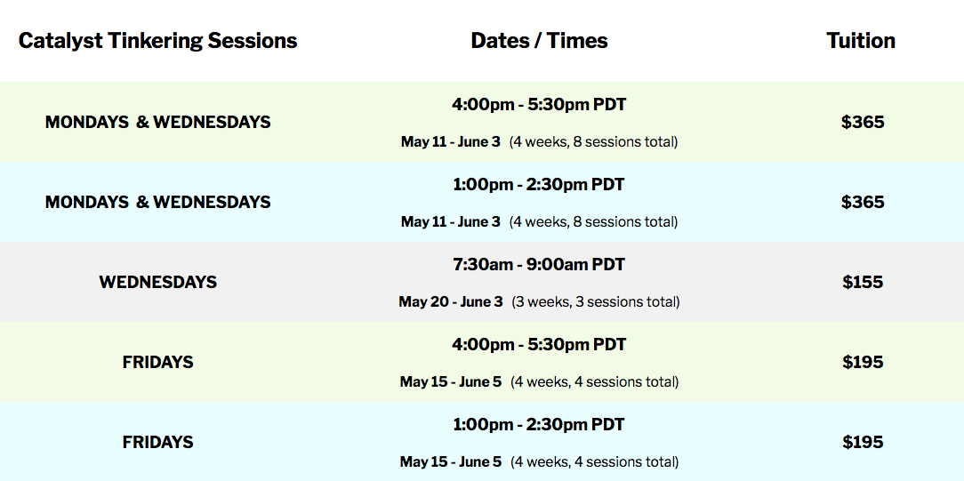This screenshot has width=964, height=481.
Task: Click the May 20 - June 3 date range
Action: pos(451,301)
